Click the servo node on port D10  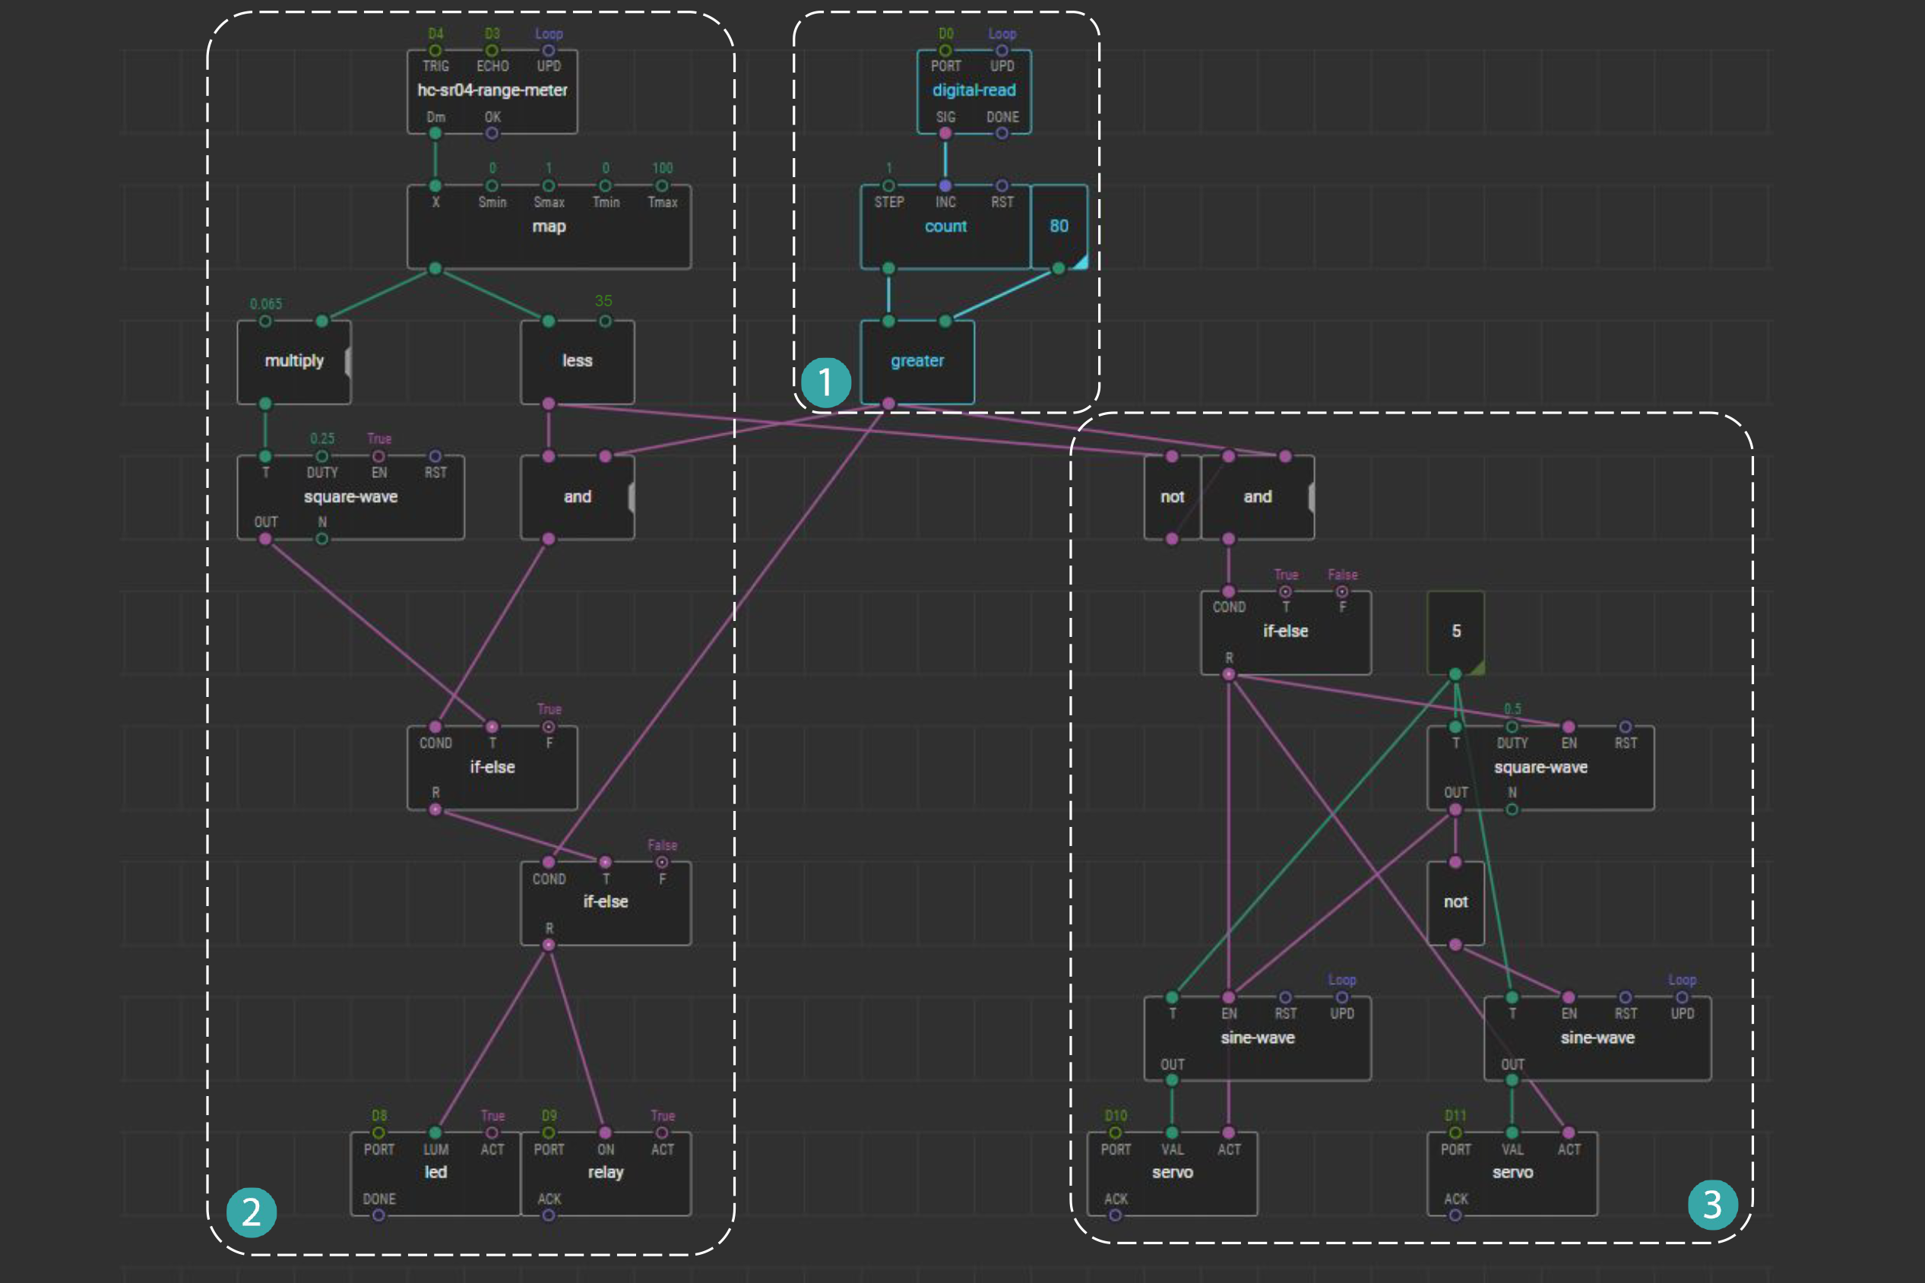tap(1172, 1173)
